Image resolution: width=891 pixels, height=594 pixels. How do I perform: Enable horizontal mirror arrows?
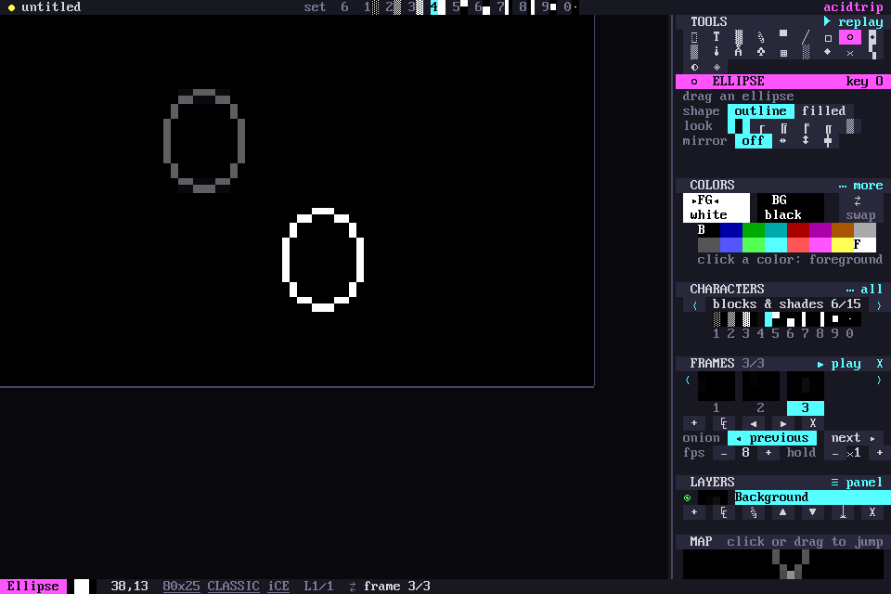[x=783, y=140]
